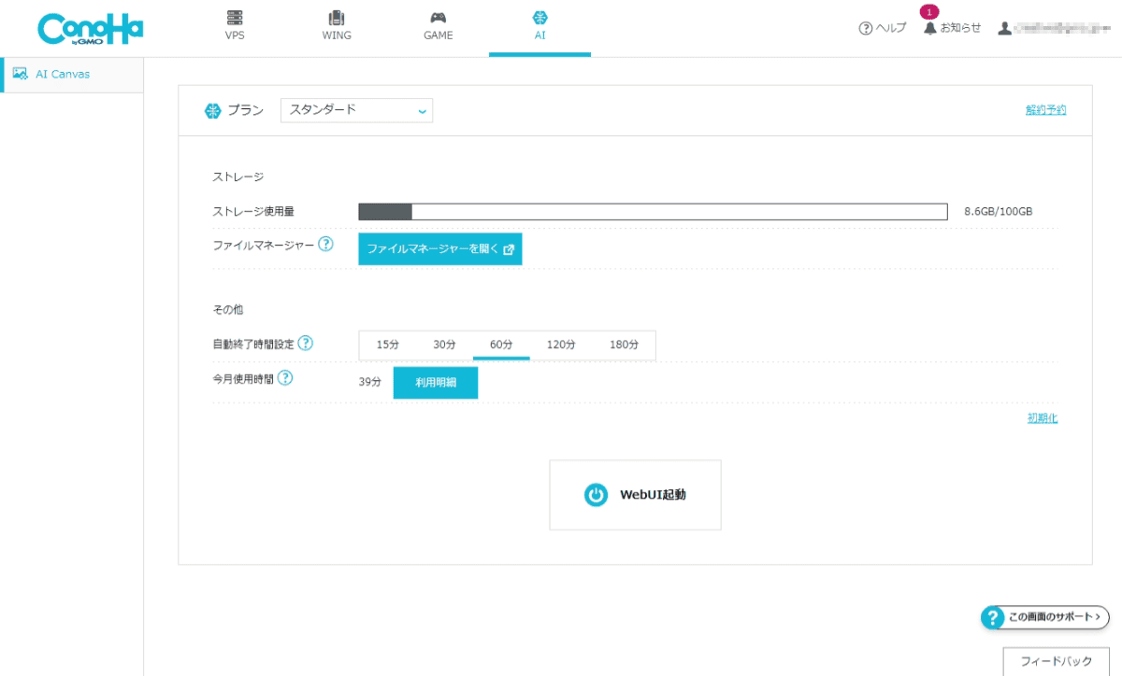
Task: Open AI Canvas in sidebar
Action: (x=72, y=75)
